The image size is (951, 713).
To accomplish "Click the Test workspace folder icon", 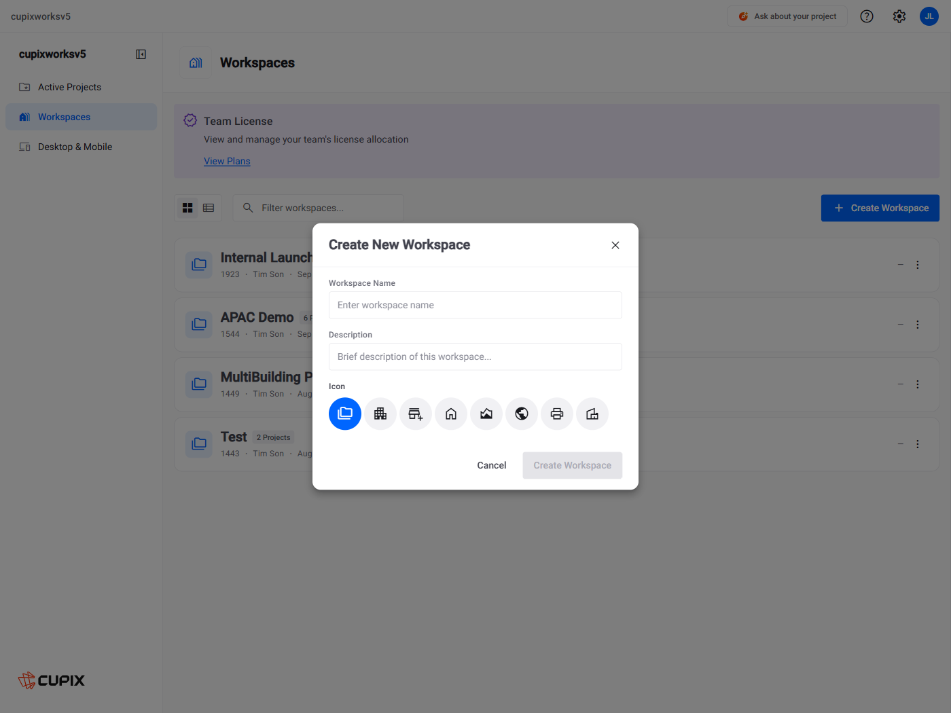I will coord(199,444).
